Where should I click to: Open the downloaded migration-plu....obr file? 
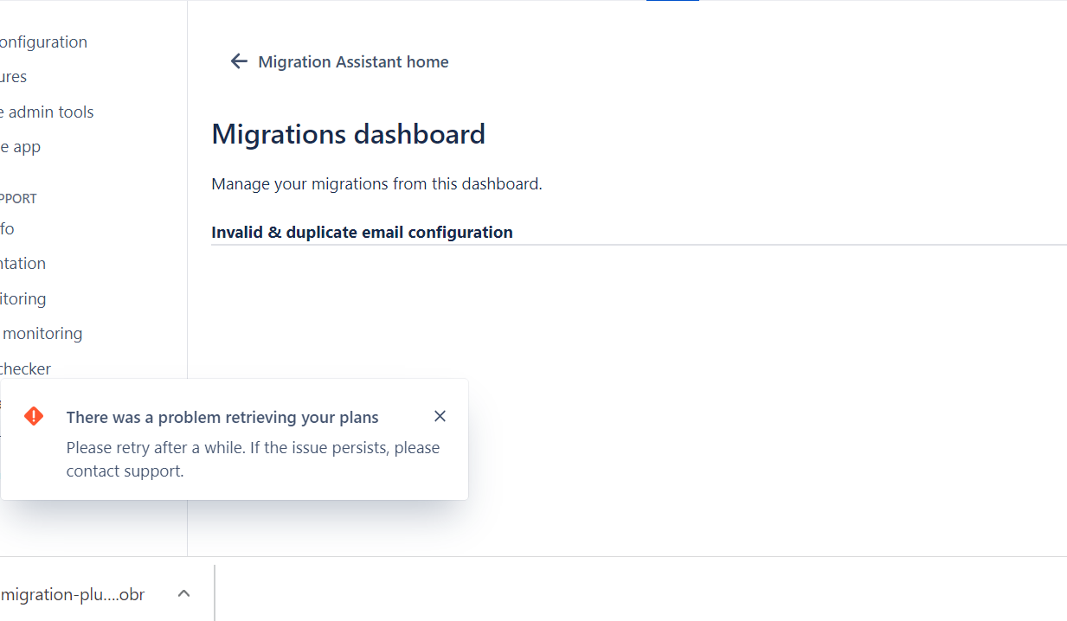[x=73, y=594]
